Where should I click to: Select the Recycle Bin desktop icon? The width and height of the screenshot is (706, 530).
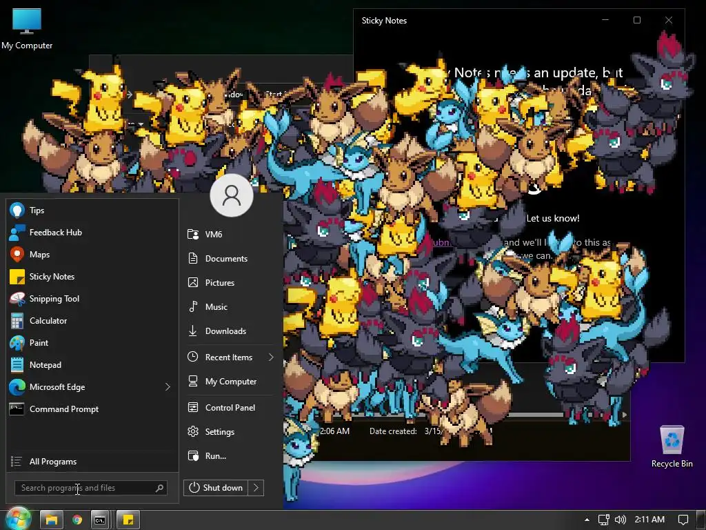(x=672, y=446)
